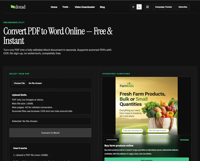Screen dimensions: 200x161
Task: Open Campaign Tracker
Action: (x=163, y=7)
